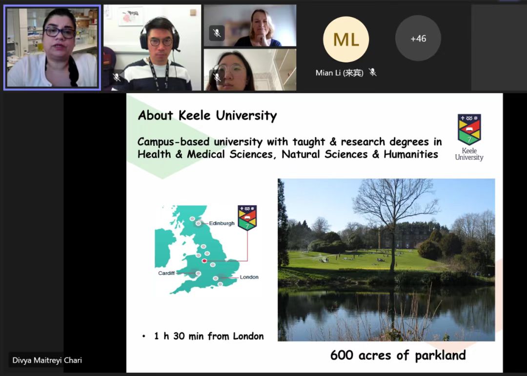Click the Mian Li participant name label
This screenshot has width=527, height=376.
coord(340,73)
